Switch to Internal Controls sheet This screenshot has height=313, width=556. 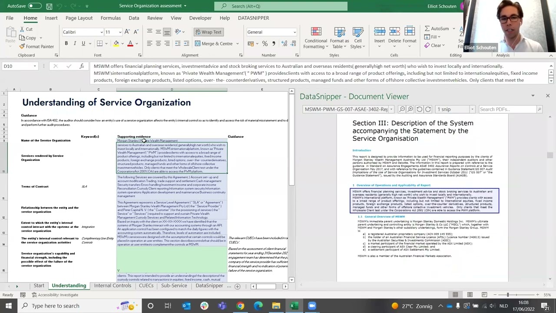point(113,286)
